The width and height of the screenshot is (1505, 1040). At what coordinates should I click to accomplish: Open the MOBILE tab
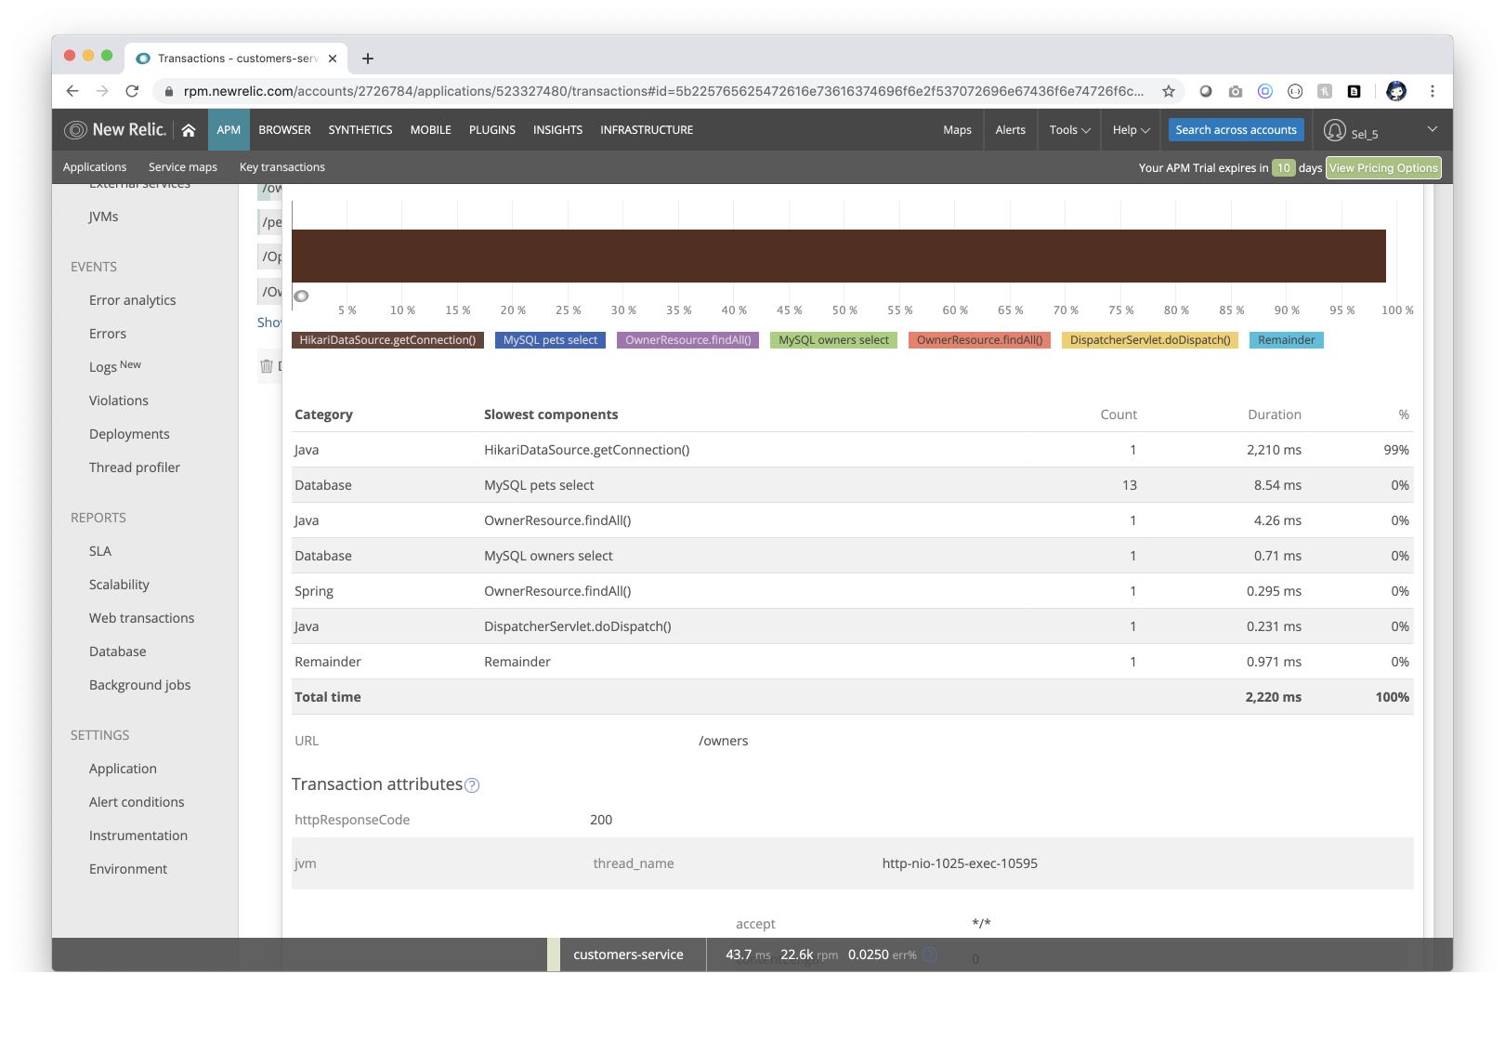pyautogui.click(x=431, y=130)
